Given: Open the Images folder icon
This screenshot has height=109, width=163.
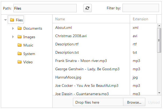Looking at the screenshot, I should [x=20, y=37].
